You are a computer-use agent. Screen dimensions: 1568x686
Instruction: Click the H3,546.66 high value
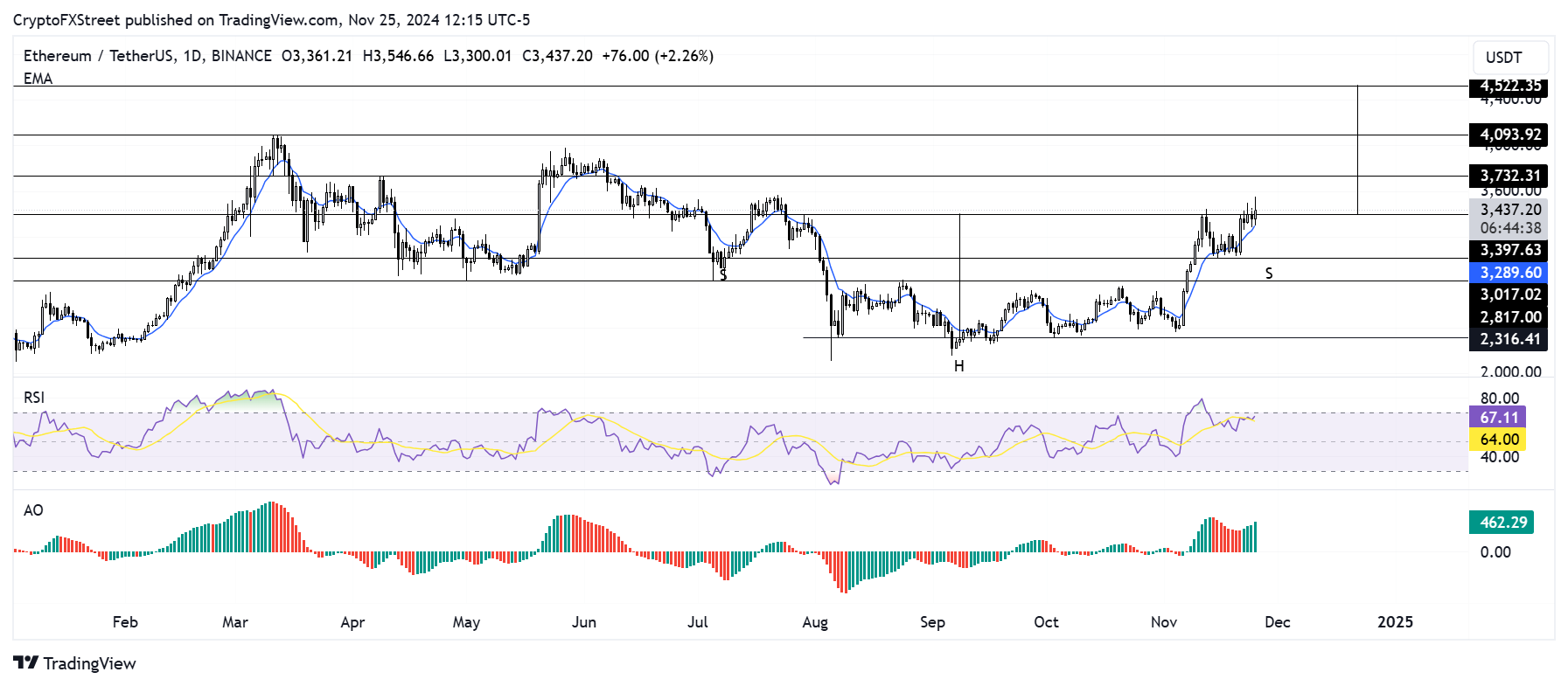point(398,56)
